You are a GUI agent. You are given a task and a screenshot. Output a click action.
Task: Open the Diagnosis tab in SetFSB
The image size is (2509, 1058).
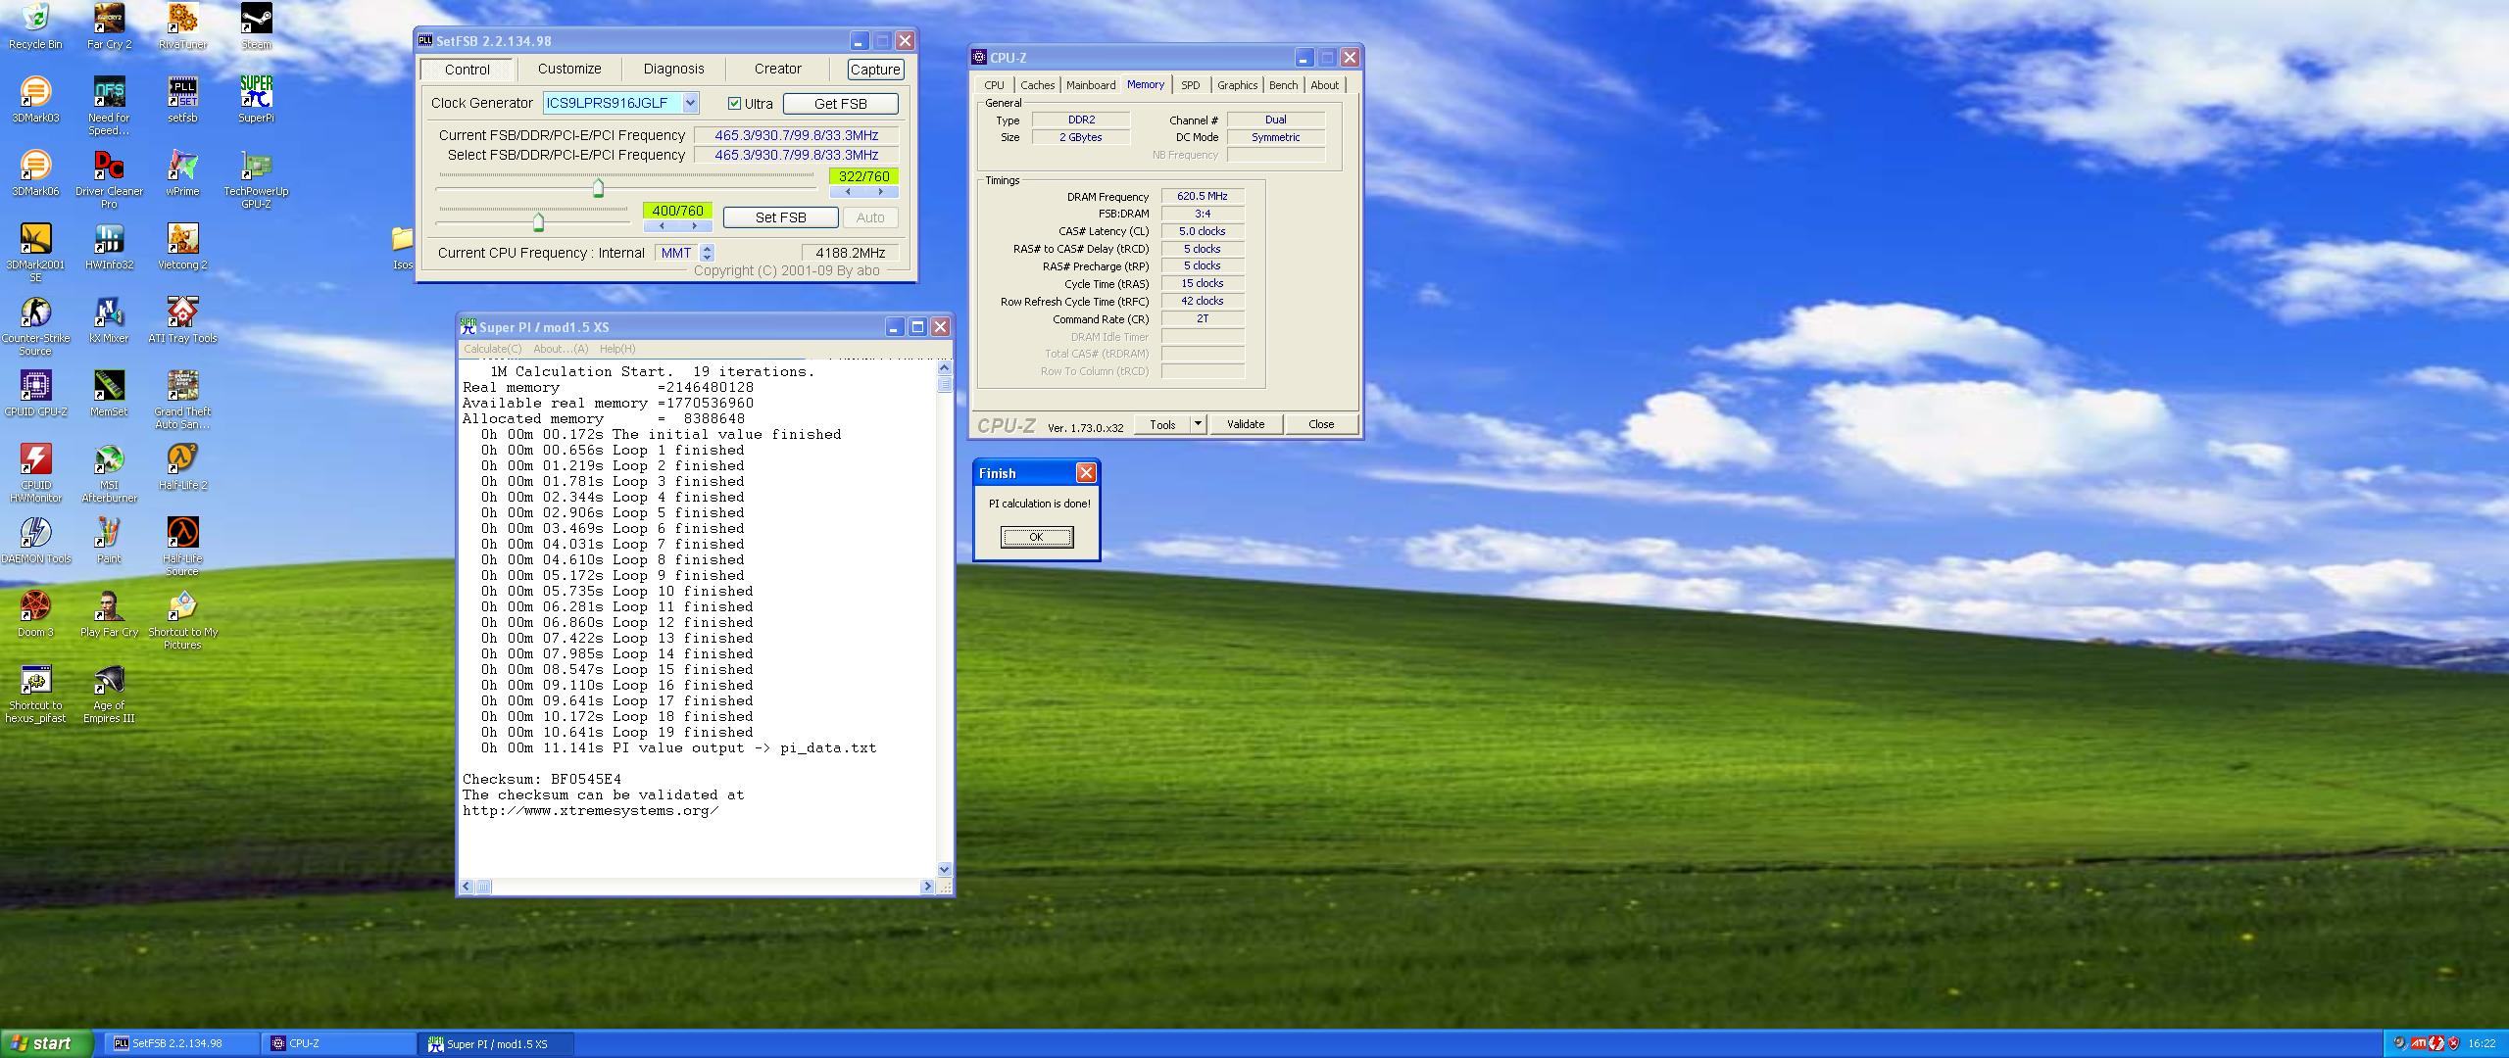673,69
